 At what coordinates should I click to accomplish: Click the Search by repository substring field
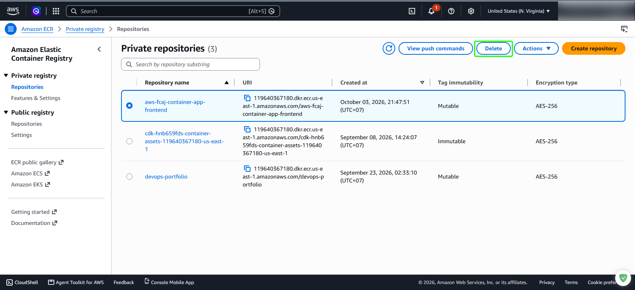tap(190, 64)
